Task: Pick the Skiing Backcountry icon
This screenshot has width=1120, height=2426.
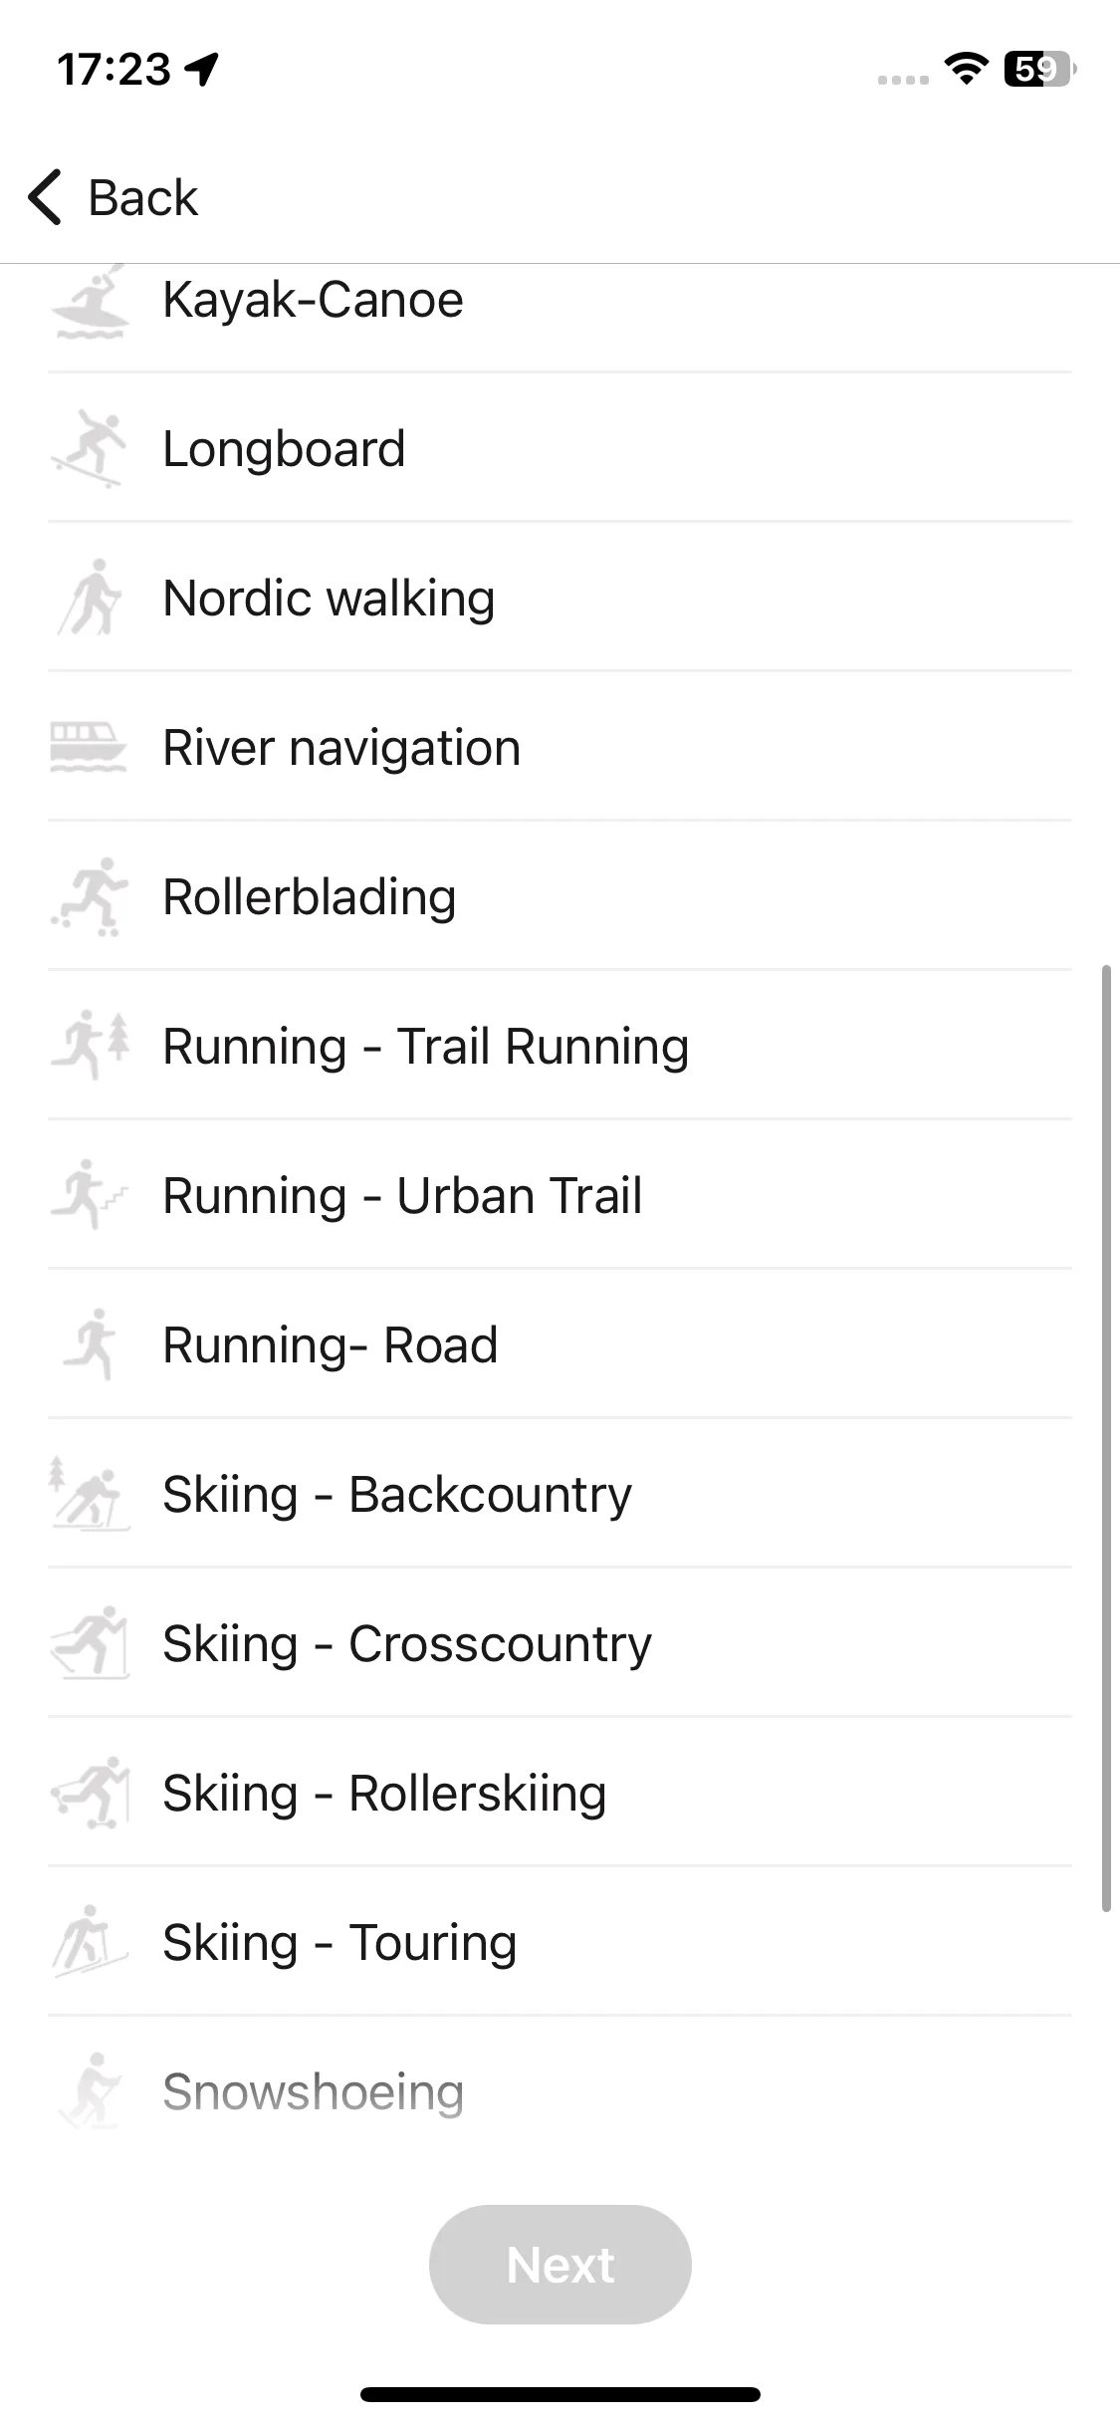Action: point(90,1494)
